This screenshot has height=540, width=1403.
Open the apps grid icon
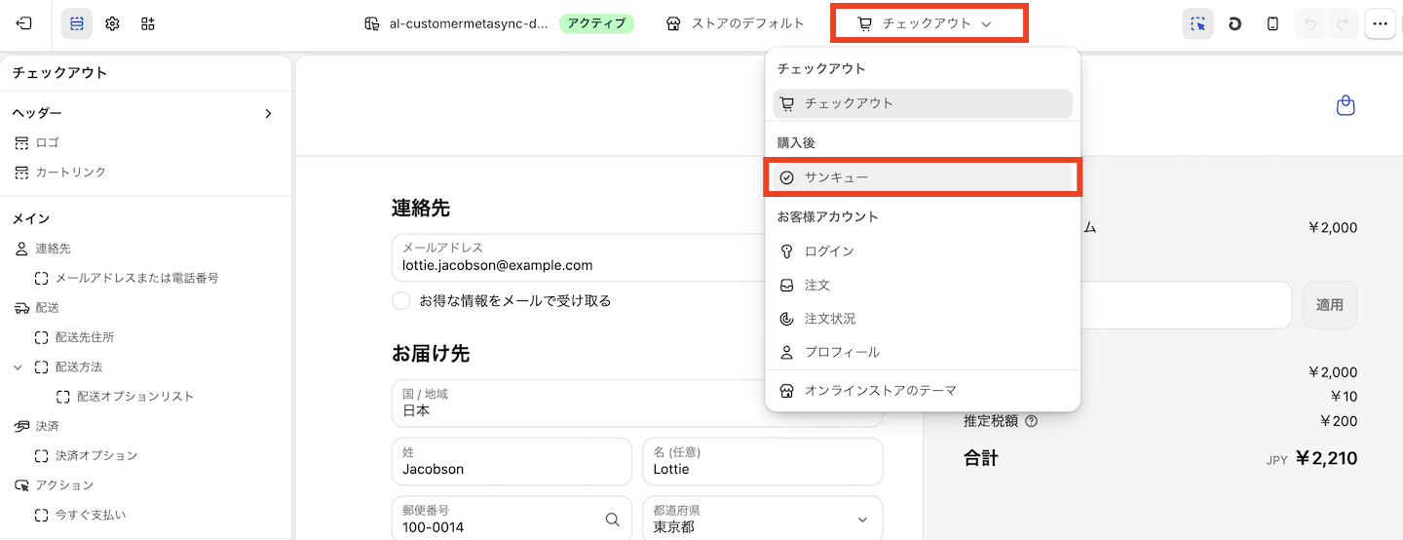(147, 23)
